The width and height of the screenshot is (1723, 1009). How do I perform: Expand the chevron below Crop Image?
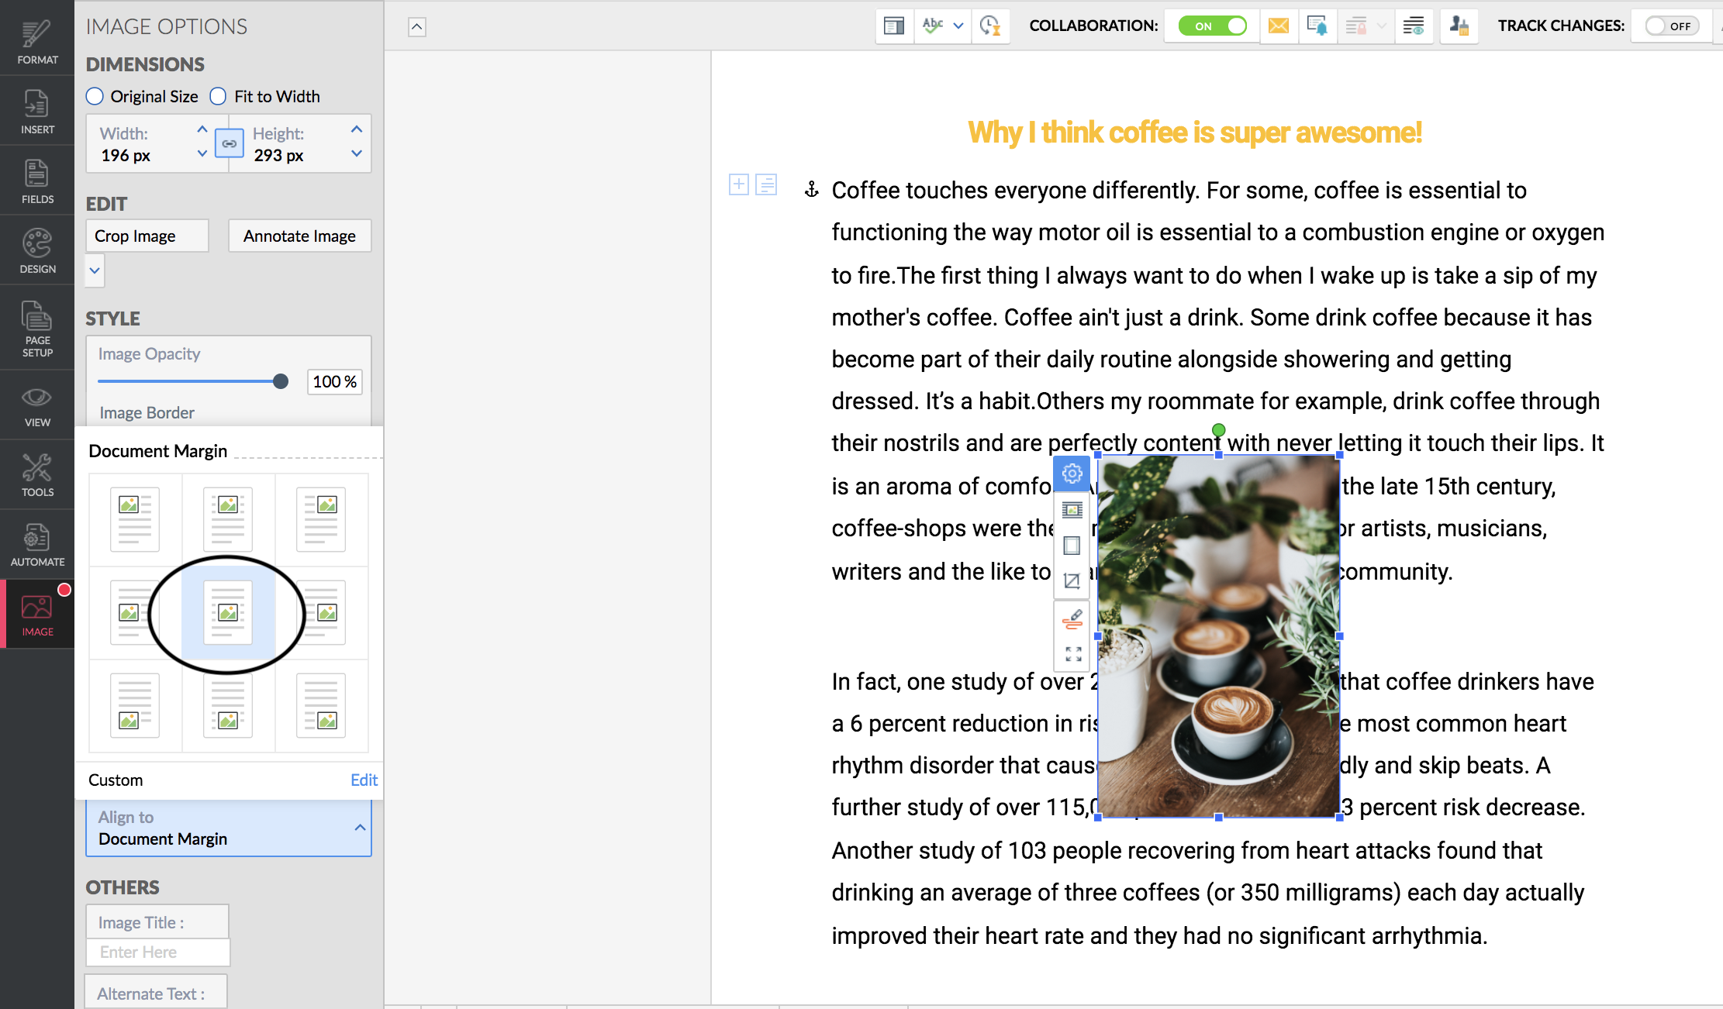pyautogui.click(x=95, y=271)
